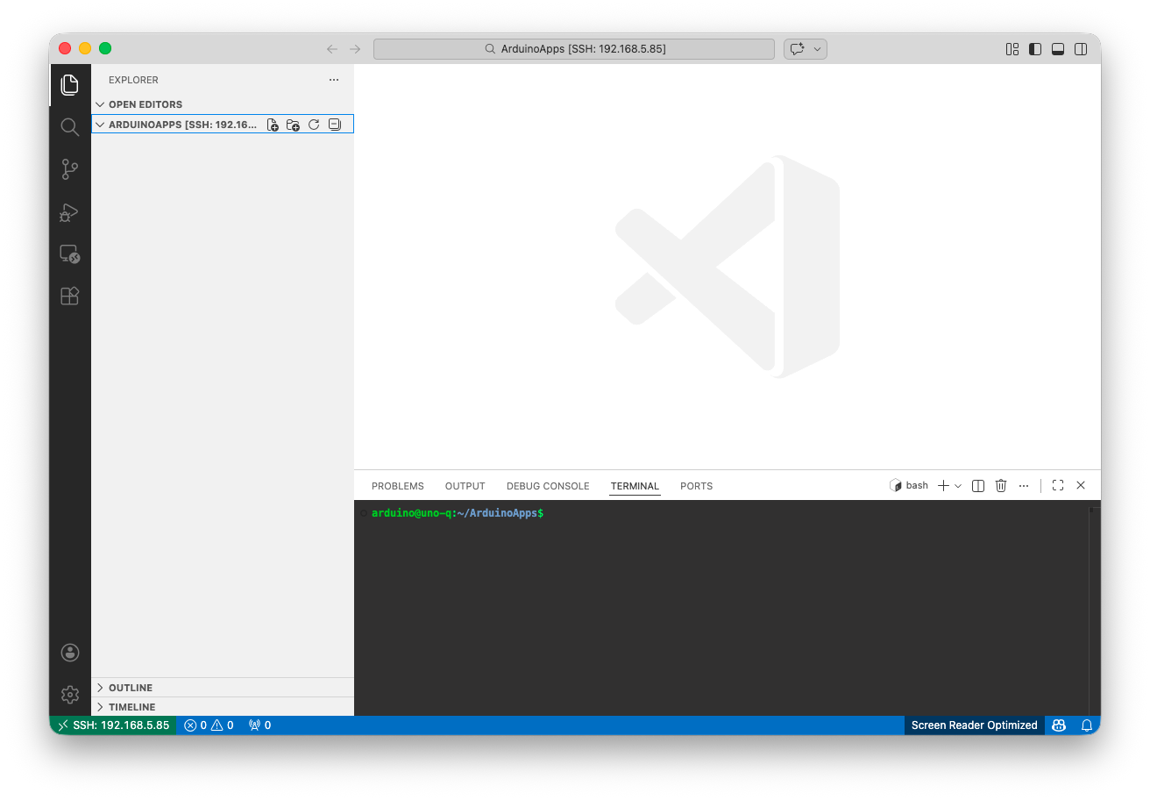Open Customize Layout in title bar
Viewport: 1150px width, 800px height.
pos(1012,49)
